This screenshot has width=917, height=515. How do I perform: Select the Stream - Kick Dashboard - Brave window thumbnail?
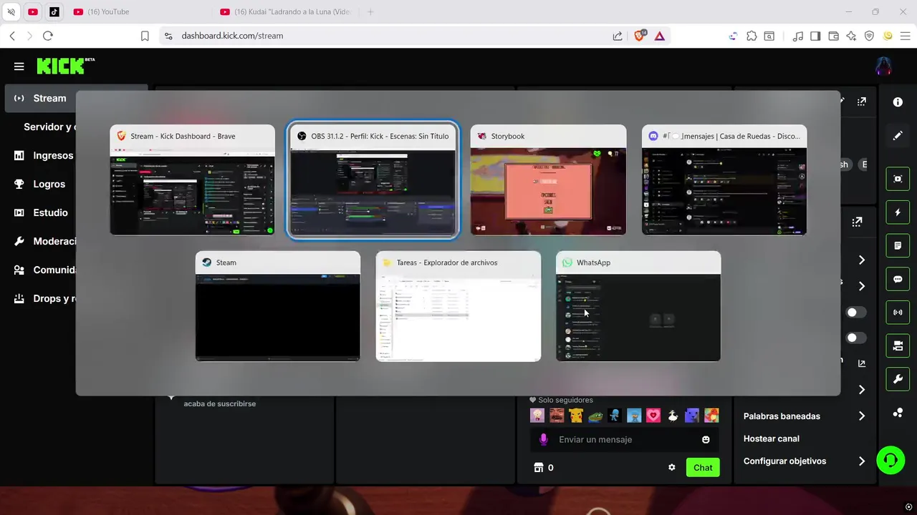[x=192, y=180]
